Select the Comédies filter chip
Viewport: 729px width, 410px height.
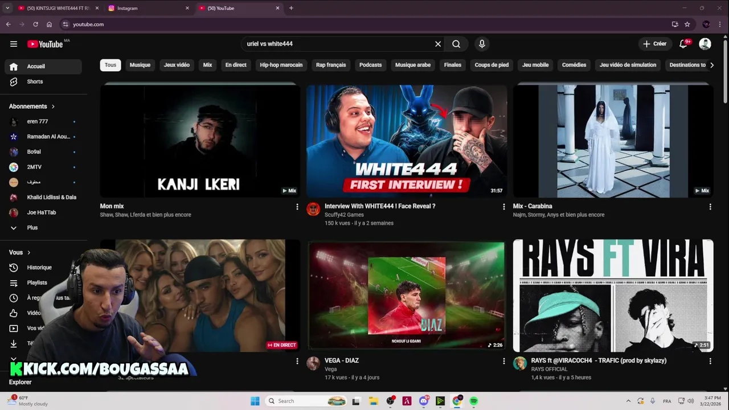[x=574, y=65]
